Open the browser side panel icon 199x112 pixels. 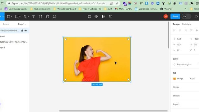coord(197,3)
